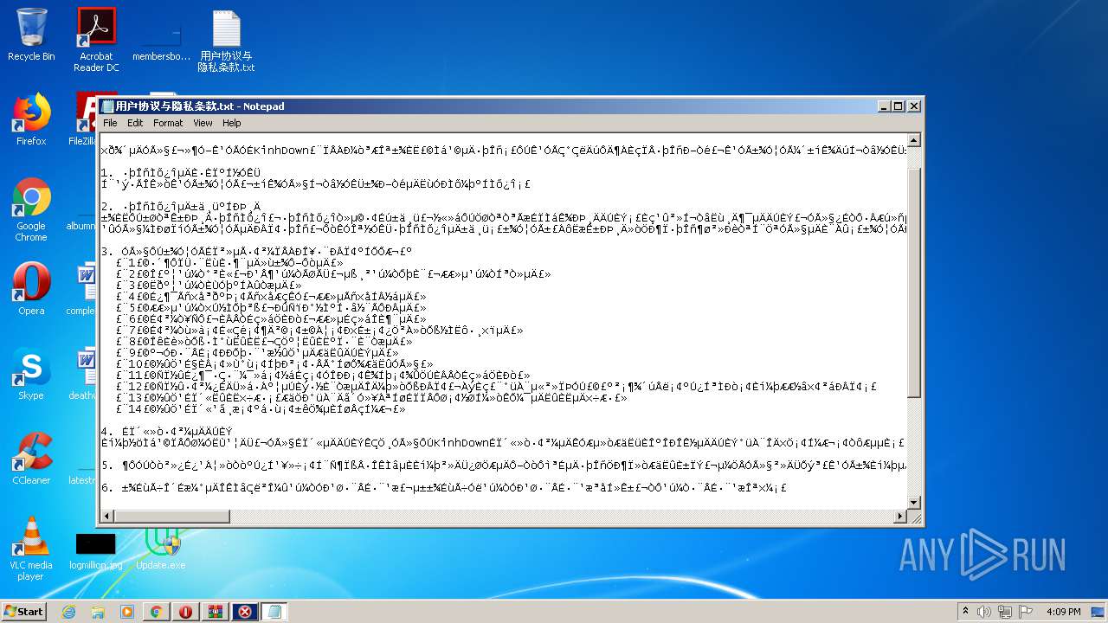The height and width of the screenshot is (623, 1108).
Task: Select the CCleaner desktop shortcut
Action: pyautogui.click(x=31, y=458)
